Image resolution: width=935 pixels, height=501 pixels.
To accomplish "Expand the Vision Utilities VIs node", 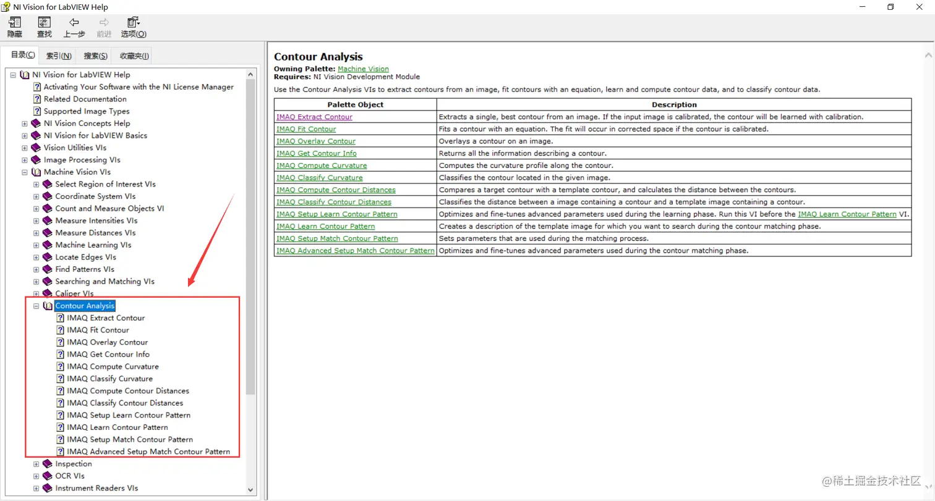I will [x=25, y=148].
